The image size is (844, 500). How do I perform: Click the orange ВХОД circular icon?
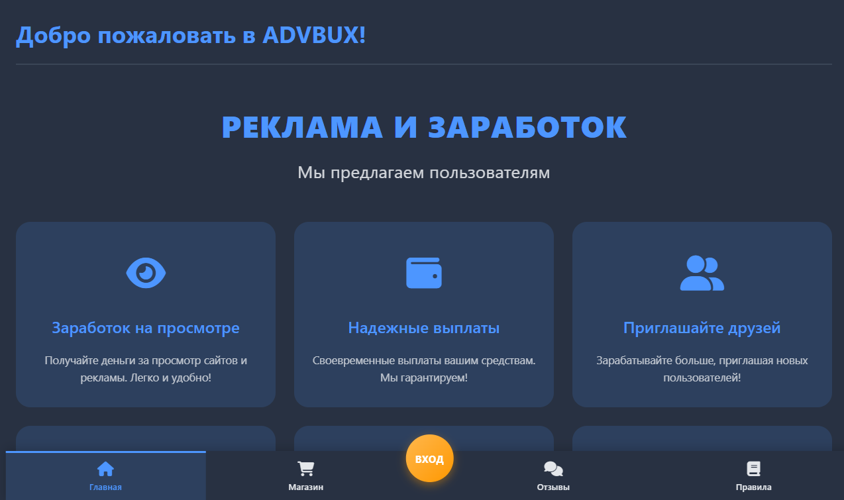(429, 458)
